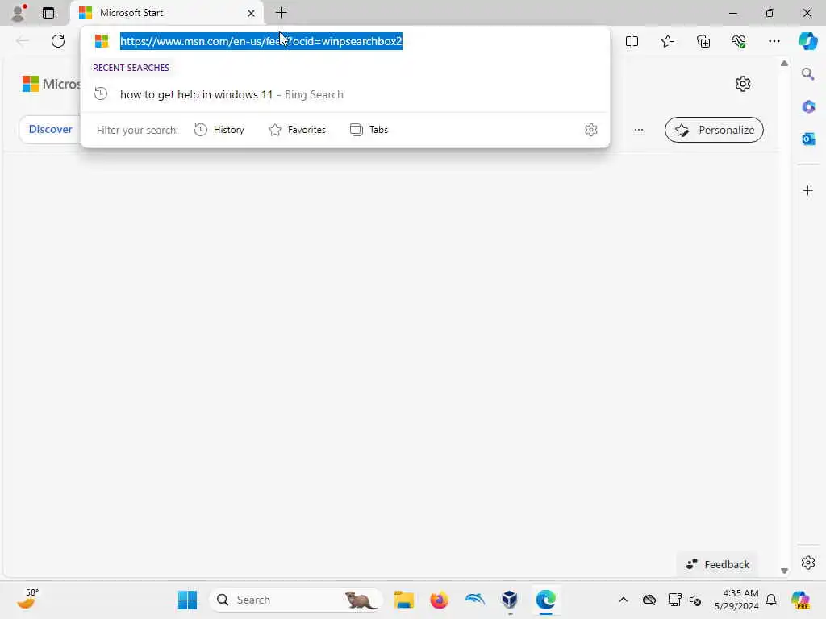Open Browser essentials heart icon
Viewport: 826px width, 619px height.
(x=739, y=41)
